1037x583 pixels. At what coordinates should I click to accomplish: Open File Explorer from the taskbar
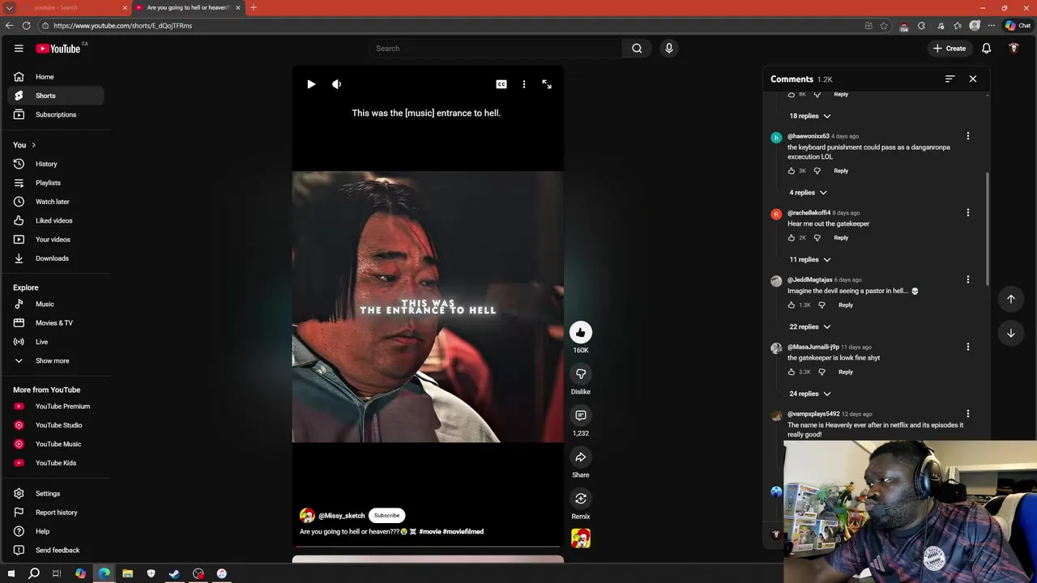tap(127, 573)
